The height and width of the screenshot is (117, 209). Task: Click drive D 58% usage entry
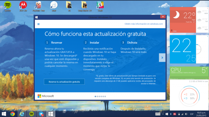pyautogui.click(x=189, y=98)
